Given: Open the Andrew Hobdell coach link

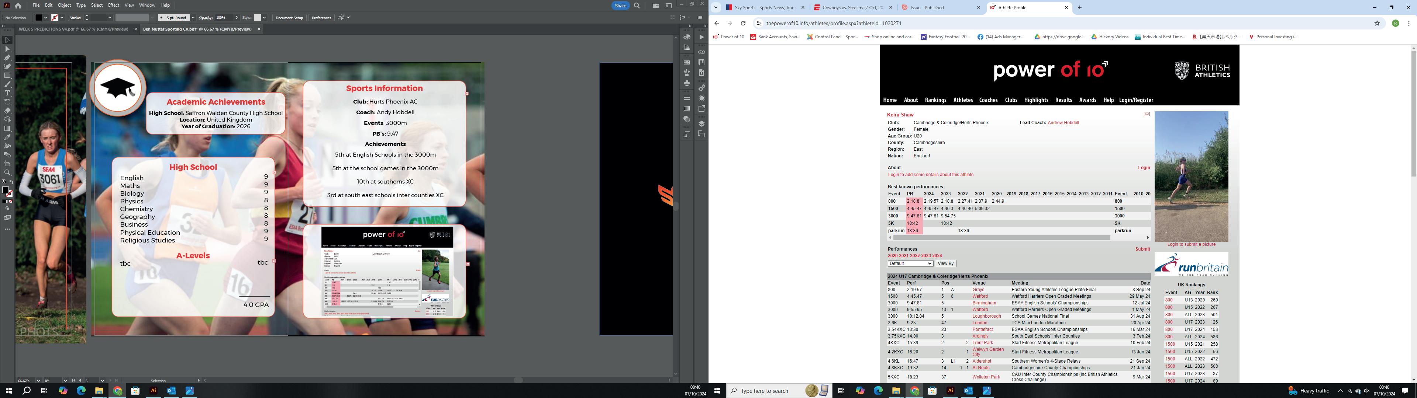Looking at the screenshot, I should click(1063, 123).
